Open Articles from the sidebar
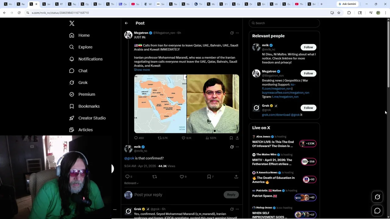Screen dimensions: 390x219 [81, 130]
